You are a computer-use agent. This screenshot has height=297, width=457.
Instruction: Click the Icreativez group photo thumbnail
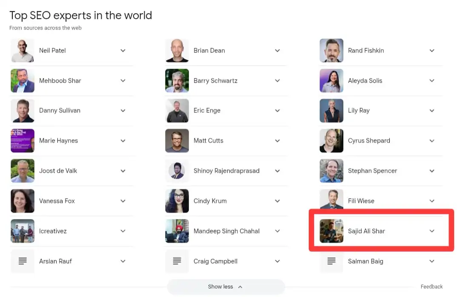[x=23, y=231]
